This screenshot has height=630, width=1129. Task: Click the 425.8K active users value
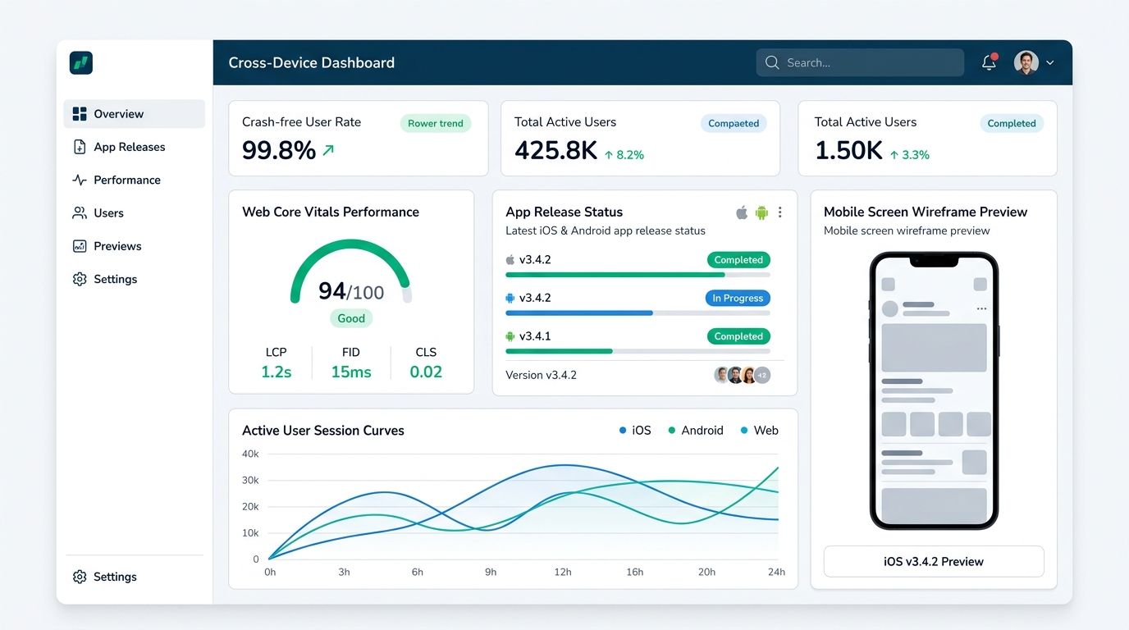(556, 150)
